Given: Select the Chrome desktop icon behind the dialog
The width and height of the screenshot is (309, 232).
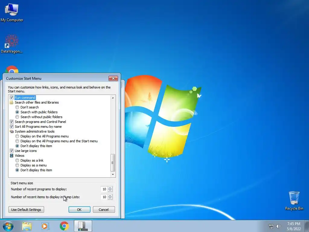Looking at the screenshot, I should point(12,69).
